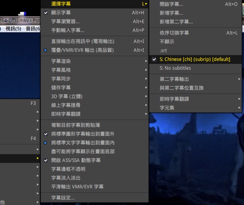The image size is (244, 205).
Task: Open the 視訊(5) menu bar item
Action: tap(13, 29)
